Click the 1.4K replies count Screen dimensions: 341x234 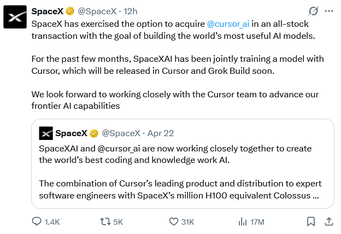(52, 222)
